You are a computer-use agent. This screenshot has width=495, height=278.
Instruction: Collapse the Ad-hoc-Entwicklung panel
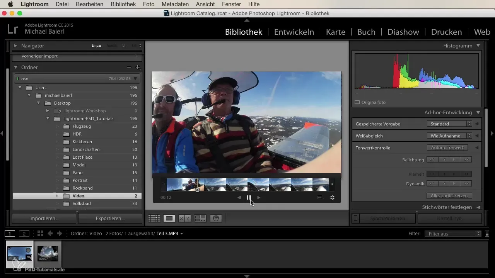[x=478, y=113]
